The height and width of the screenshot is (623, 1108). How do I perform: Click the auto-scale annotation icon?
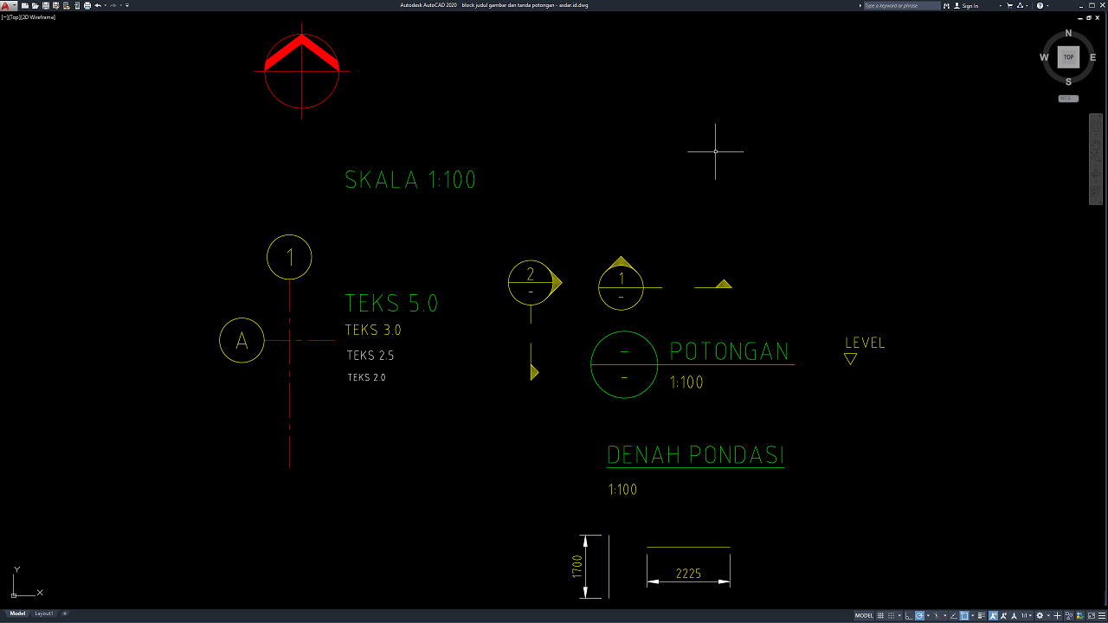(x=1003, y=616)
